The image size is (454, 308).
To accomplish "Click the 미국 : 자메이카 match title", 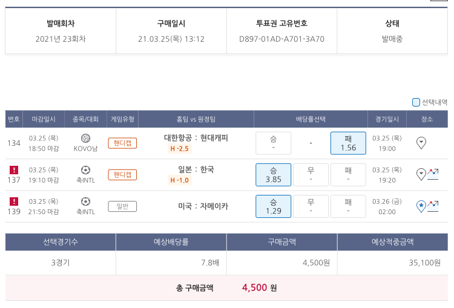I will [x=203, y=206].
